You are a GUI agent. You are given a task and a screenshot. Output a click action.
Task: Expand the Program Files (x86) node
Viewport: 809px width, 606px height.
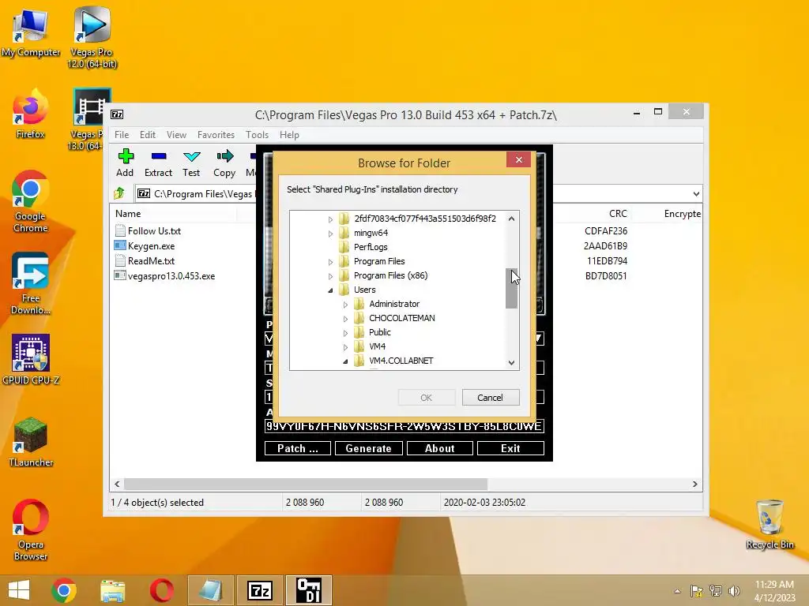point(330,276)
